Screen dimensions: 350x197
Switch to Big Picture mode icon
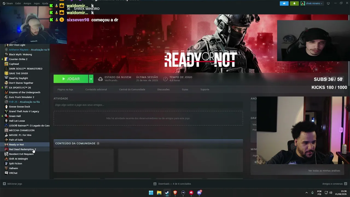click(x=328, y=3)
